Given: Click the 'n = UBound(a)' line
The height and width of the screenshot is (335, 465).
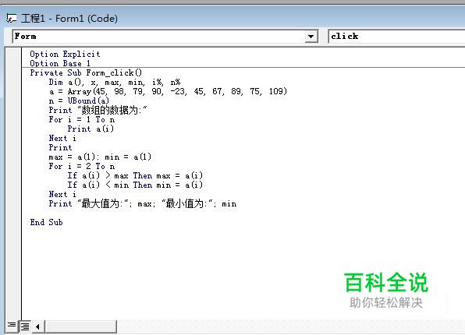Looking at the screenshot, I should [79, 100].
